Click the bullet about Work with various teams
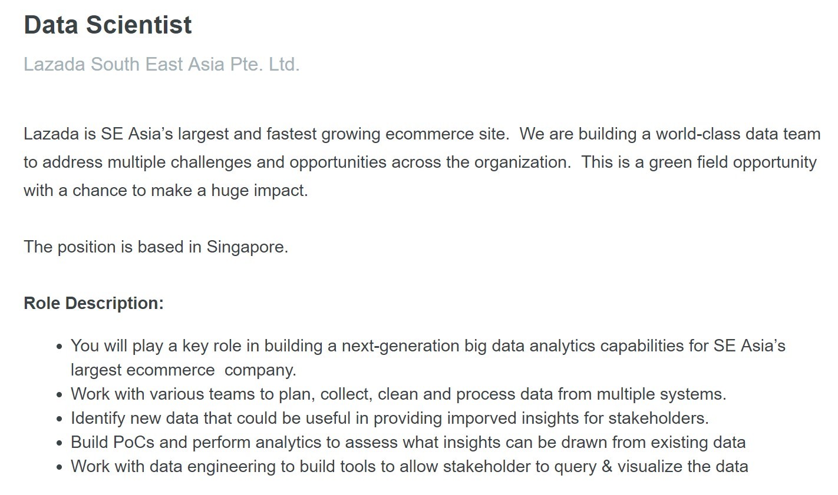The image size is (838, 495). point(398,394)
